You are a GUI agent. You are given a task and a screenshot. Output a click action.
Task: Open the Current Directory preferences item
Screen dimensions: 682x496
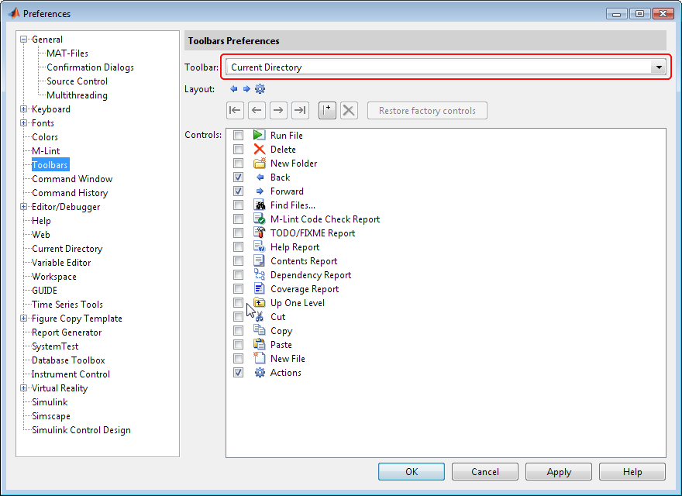click(67, 249)
